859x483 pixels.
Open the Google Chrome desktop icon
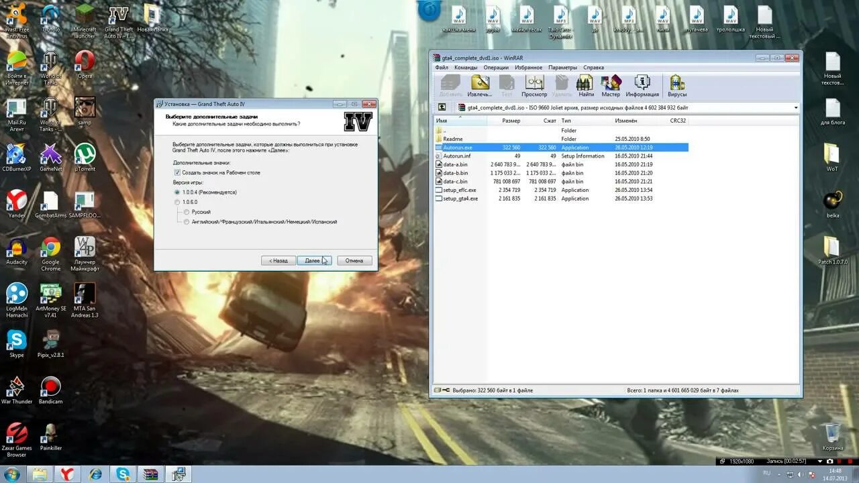click(50, 254)
